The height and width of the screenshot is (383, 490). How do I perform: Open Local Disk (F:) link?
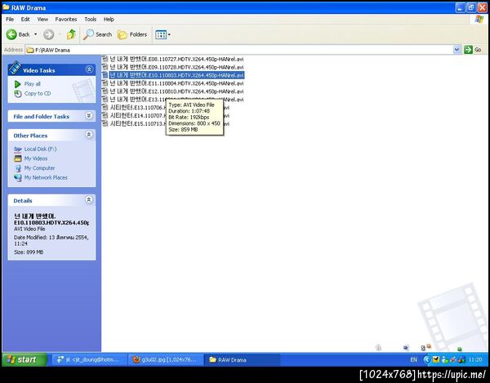tap(40, 149)
